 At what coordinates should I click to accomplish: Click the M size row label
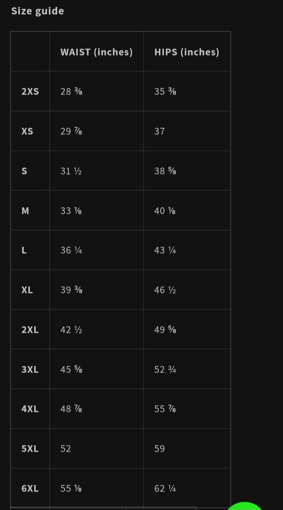[25, 211]
